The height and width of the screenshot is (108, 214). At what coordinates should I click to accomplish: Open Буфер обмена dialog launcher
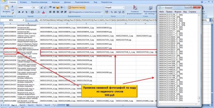[x=15, y=16]
